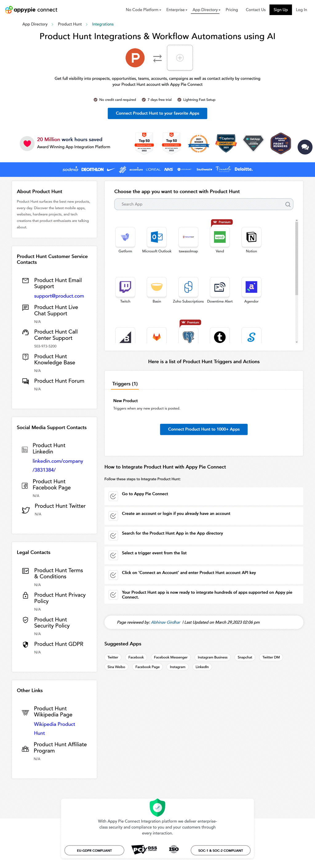
Task: Select the Microsoft Outlook app icon
Action: coord(157,237)
